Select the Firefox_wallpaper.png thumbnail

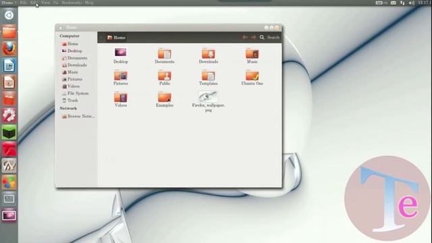tap(209, 97)
